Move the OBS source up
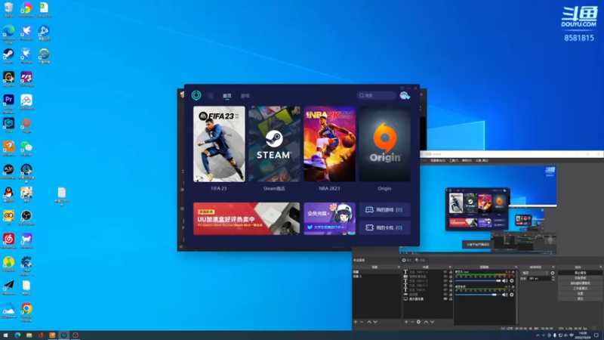Screen dimensions: 604x340 tap(426, 322)
